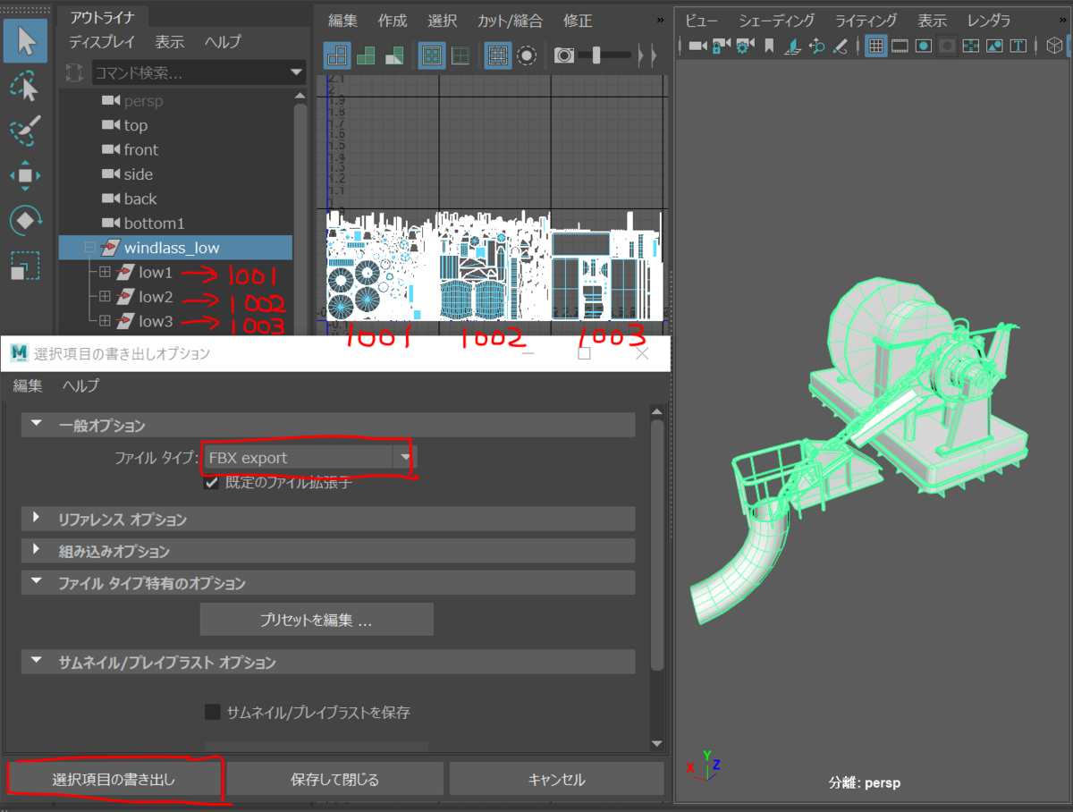Expand low2 node in outliner
This screenshot has width=1073, height=812.
click(105, 296)
